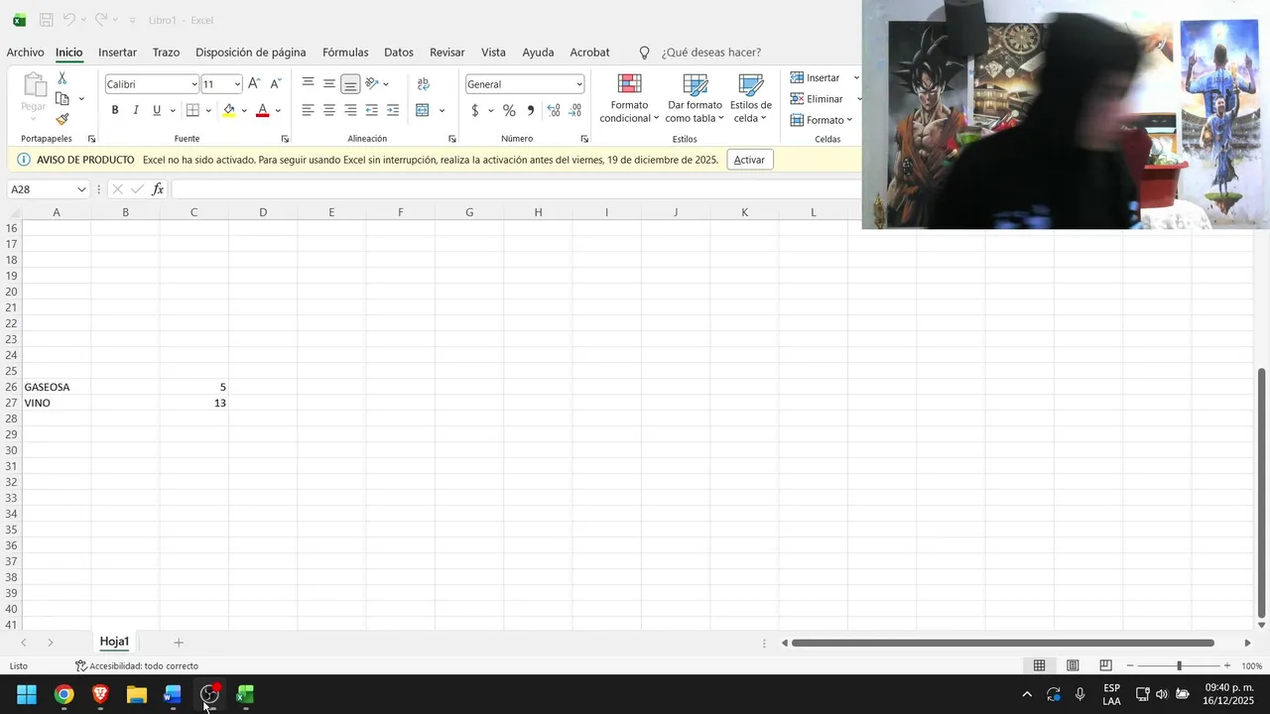Switch to the Insertar tab

117,53
